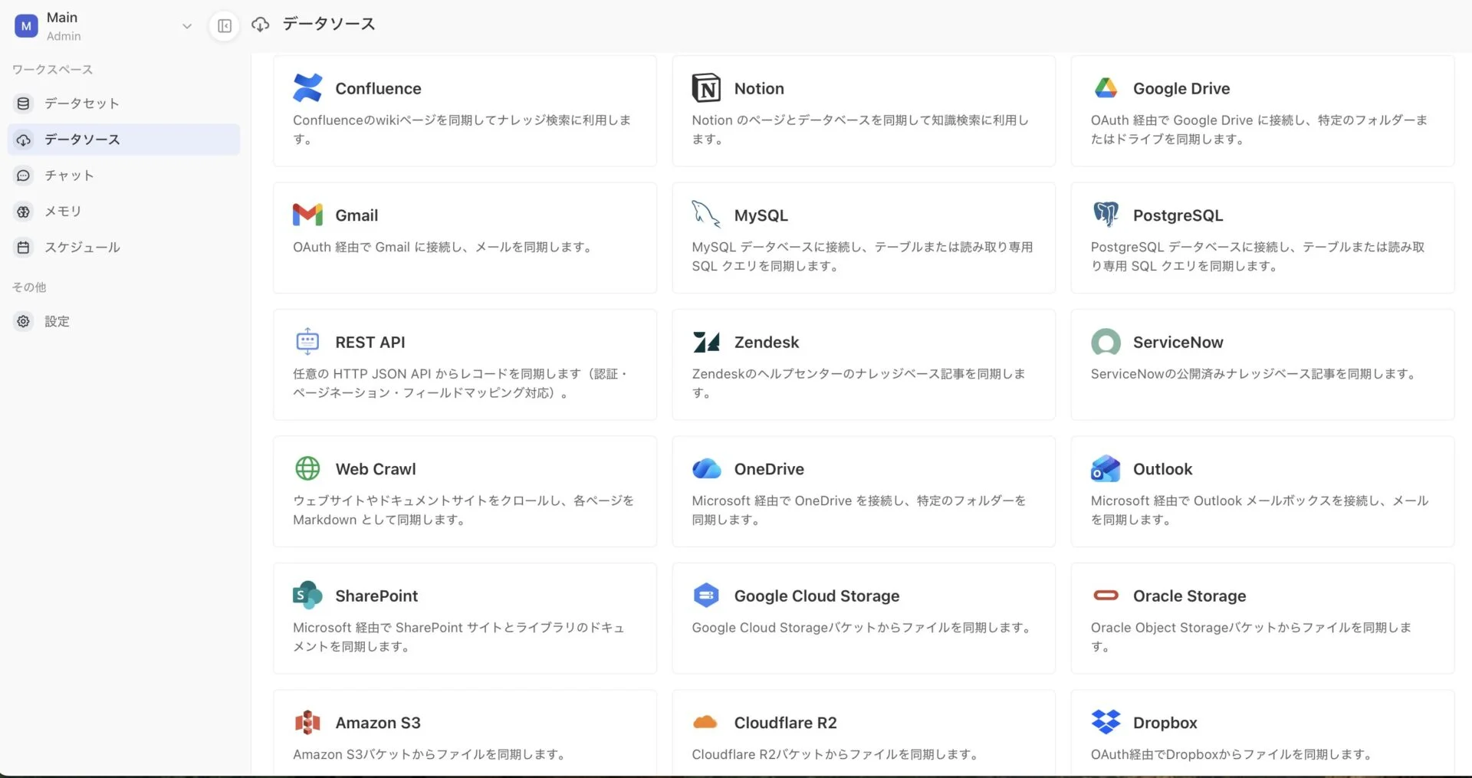Click the Confluence logo icon

tap(307, 88)
